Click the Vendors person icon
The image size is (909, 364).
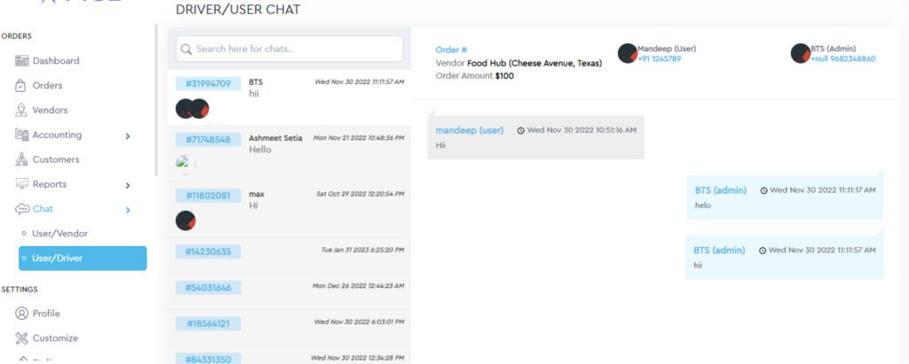pyautogui.click(x=21, y=111)
